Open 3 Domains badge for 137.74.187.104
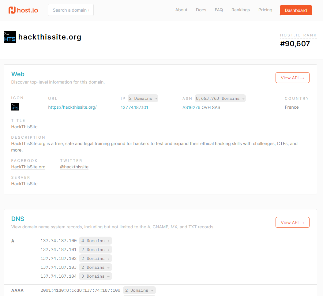Viewport: 323px width, 296px height. tap(96, 276)
